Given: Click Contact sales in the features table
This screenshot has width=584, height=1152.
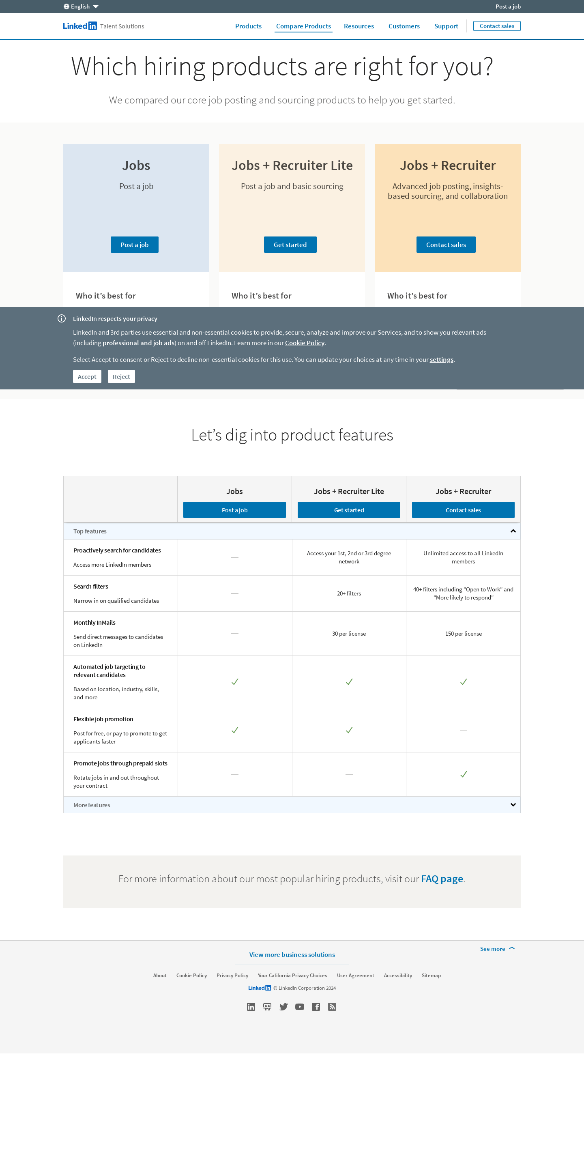Looking at the screenshot, I should coord(463,510).
